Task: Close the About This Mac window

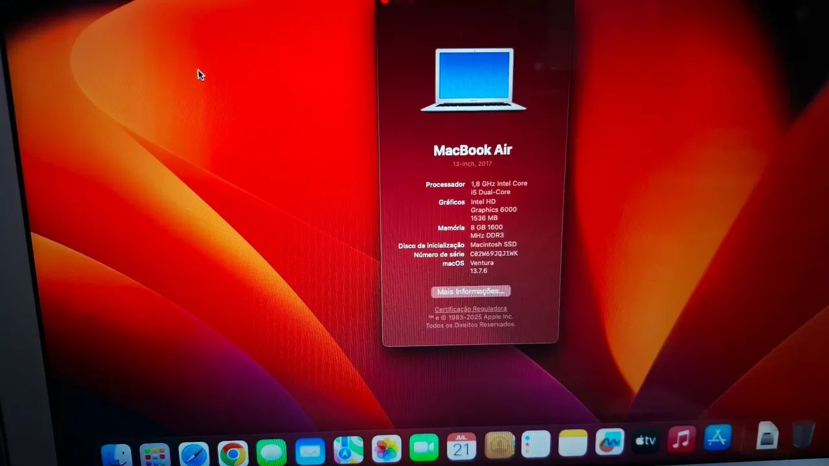Action: [384, 2]
